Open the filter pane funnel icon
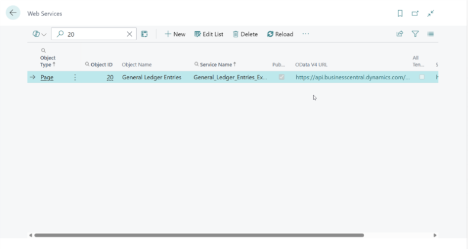 point(415,34)
